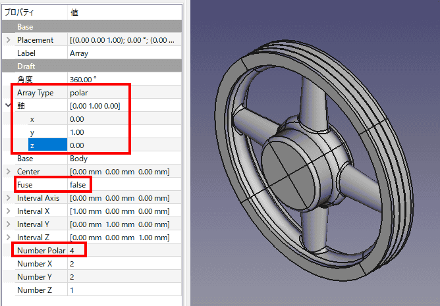The image size is (440, 306).
Task: Select the Label property name
Action: (26, 53)
